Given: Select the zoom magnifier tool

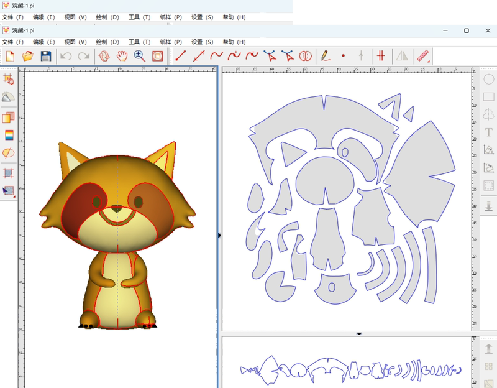Looking at the screenshot, I should pos(139,56).
